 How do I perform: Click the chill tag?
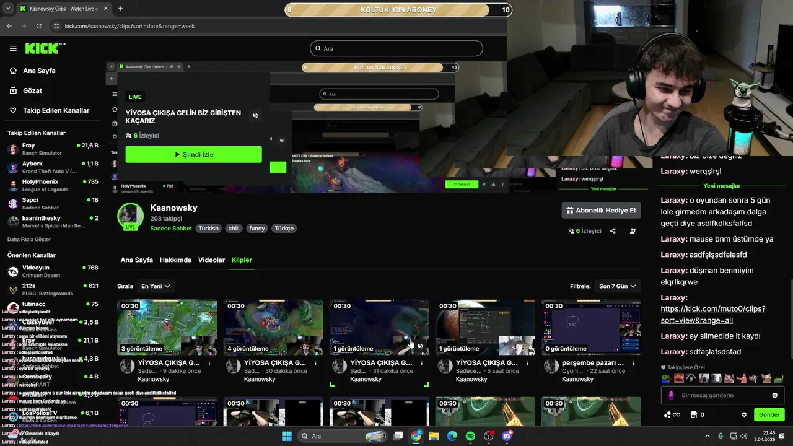[234, 229]
